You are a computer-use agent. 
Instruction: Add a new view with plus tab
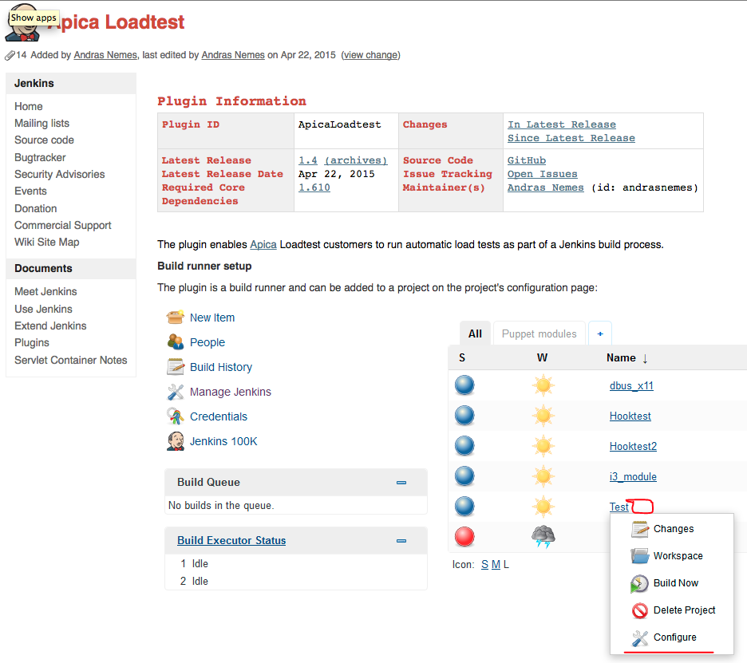(x=600, y=333)
